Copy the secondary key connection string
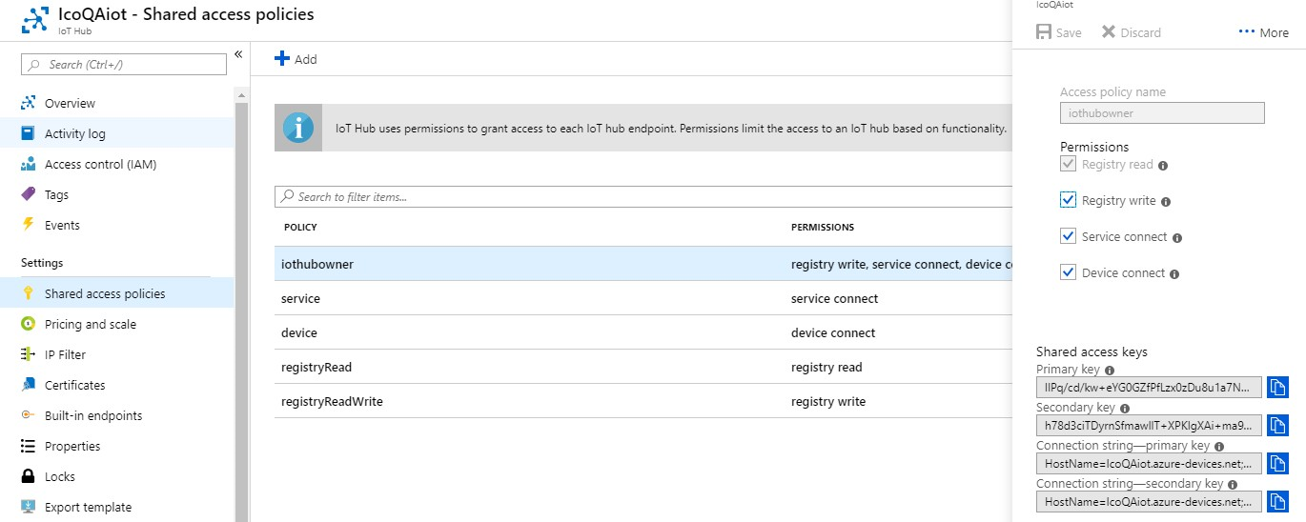1306x522 pixels. click(x=1277, y=501)
